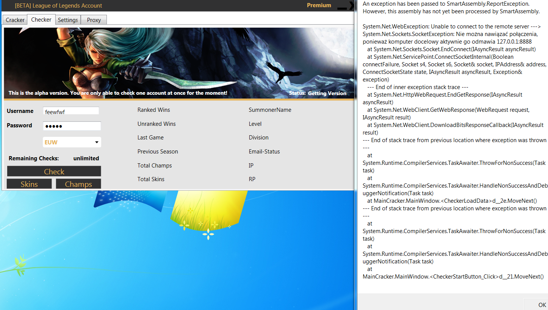Click the "Division" label

pos(258,138)
